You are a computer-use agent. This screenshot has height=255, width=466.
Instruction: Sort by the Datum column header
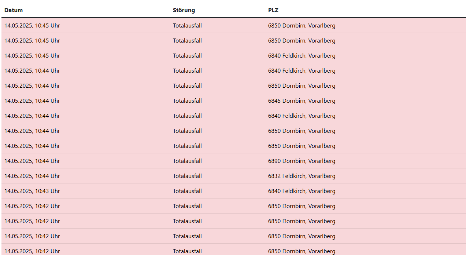[14, 10]
